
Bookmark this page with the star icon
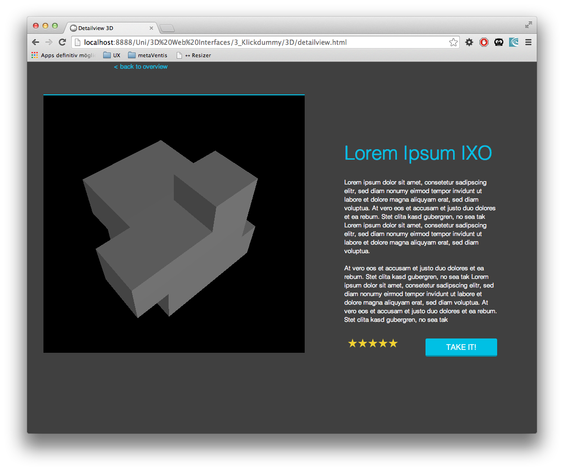[453, 42]
